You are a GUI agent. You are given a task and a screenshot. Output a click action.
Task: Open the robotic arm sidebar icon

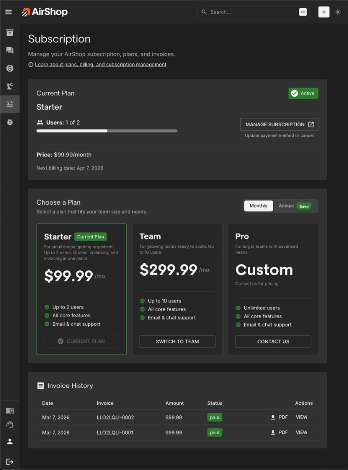tap(10, 86)
